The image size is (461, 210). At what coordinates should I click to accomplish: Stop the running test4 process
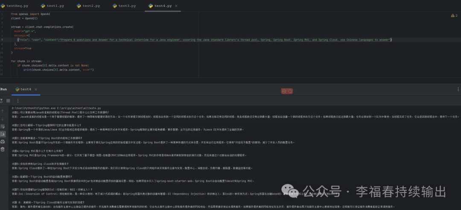click(8, 101)
